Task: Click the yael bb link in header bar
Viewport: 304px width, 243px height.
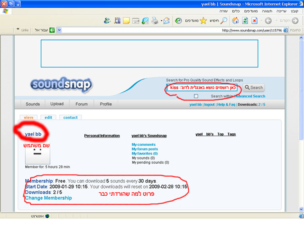Action: coord(195,105)
